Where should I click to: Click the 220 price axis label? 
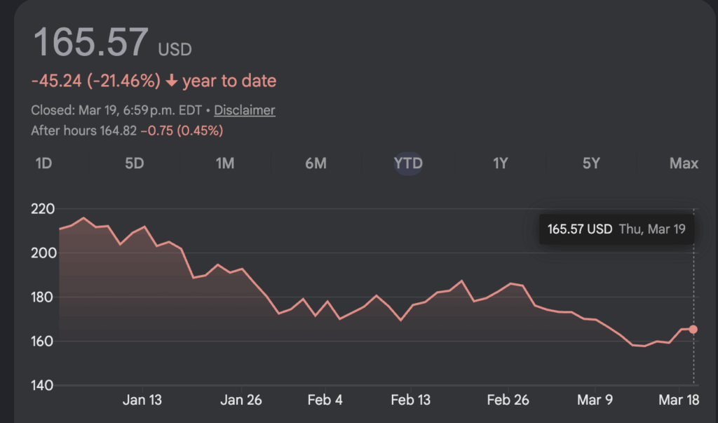(x=43, y=208)
